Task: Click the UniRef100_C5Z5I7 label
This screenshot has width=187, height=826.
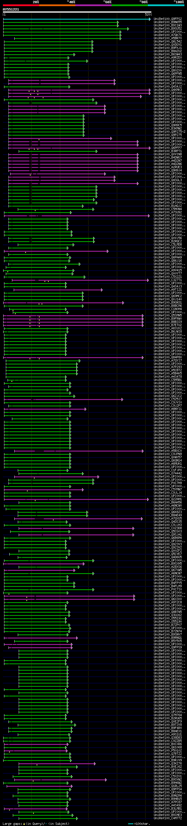Action: pyautogui.click(x=168, y=399)
